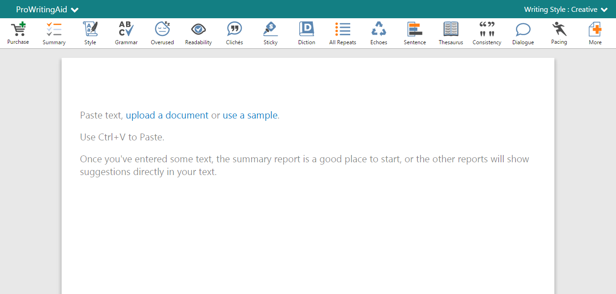Run the Pacing check
Image resolution: width=616 pixels, height=294 pixels.
559,33
